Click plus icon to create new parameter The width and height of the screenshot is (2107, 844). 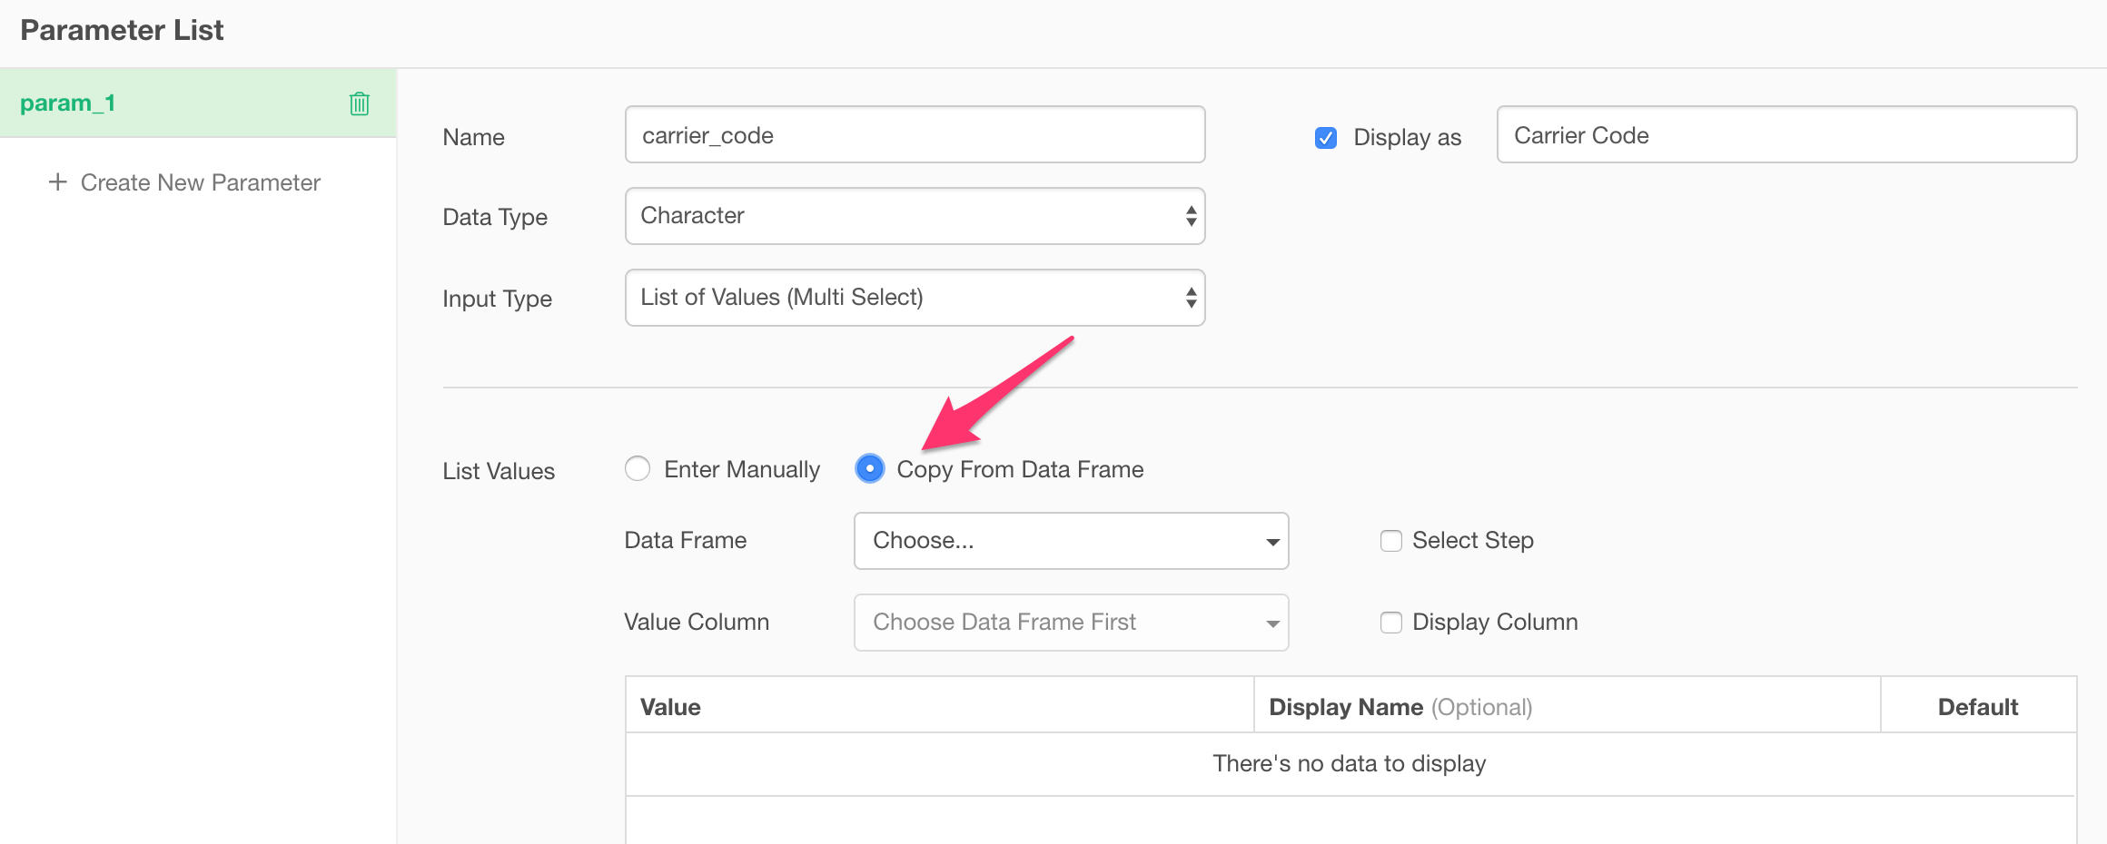tap(58, 182)
